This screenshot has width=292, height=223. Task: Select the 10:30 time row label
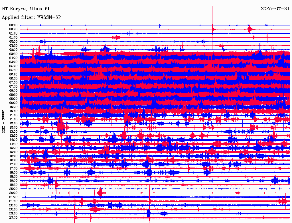13,111
